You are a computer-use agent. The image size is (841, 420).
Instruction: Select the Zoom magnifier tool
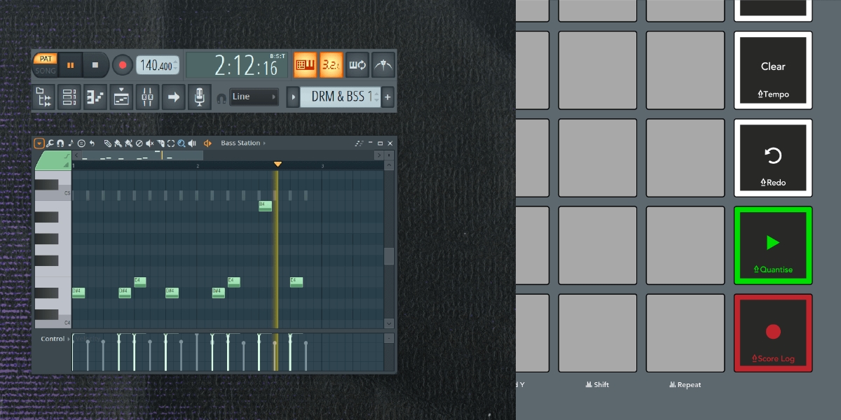coord(181,143)
